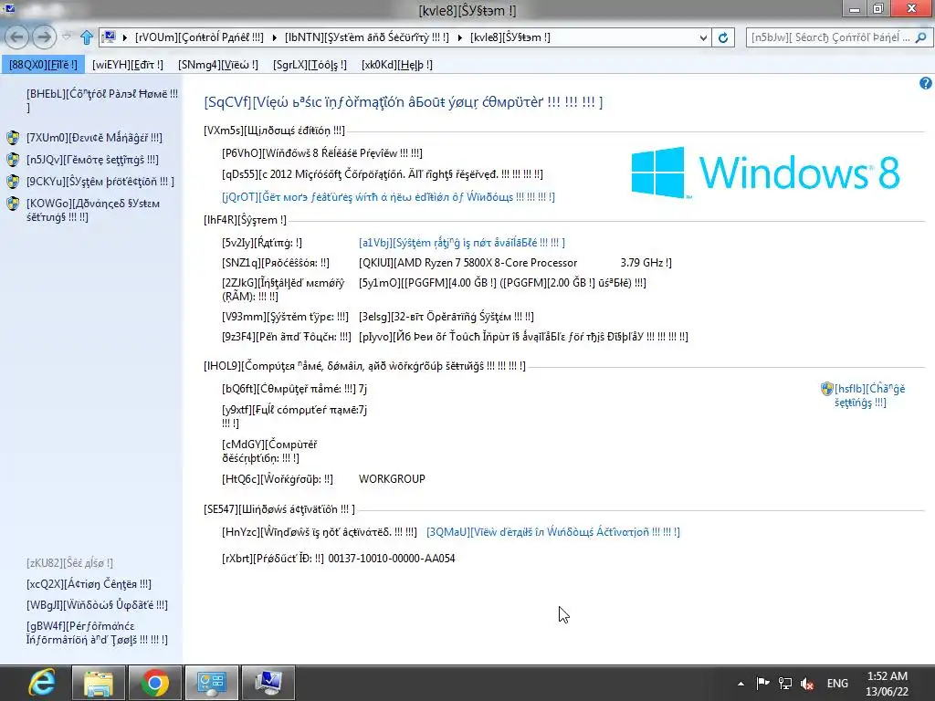This screenshot has width=935, height=701.
Task: Open the Edit menu
Action: [x=128, y=65]
